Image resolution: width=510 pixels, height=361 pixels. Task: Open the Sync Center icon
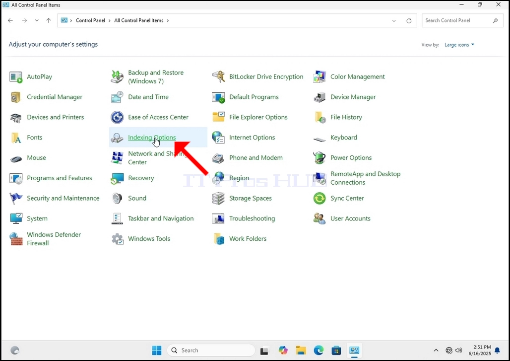(x=319, y=198)
